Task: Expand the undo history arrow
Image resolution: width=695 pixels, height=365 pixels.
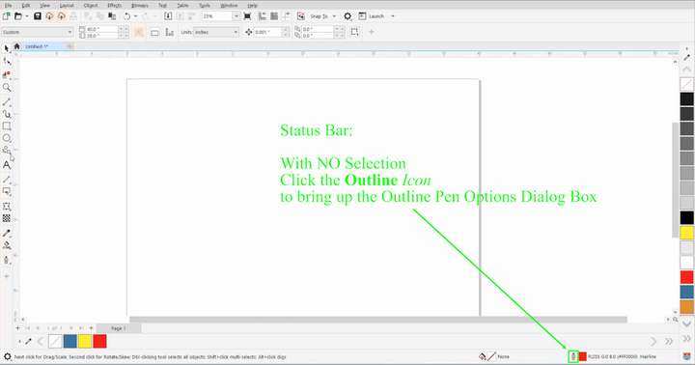Action: 135,16
